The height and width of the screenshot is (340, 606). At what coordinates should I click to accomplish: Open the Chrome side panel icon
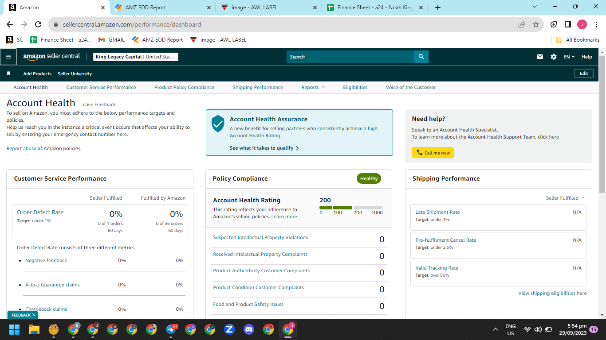tap(568, 24)
